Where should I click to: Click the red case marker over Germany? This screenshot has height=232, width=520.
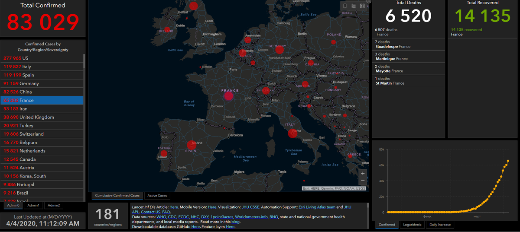(279, 50)
